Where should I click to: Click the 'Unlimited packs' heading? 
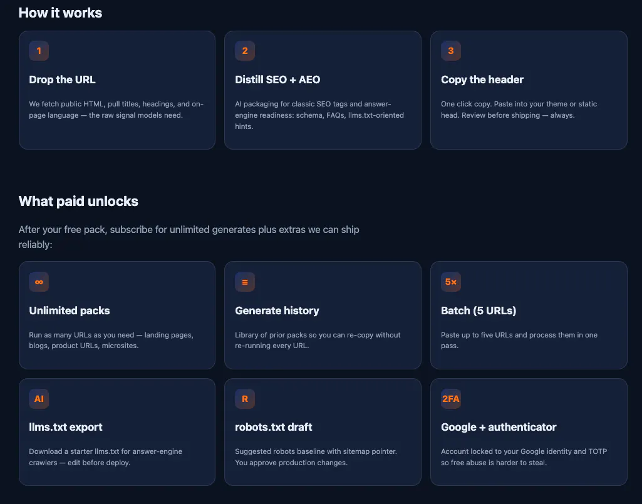[69, 311]
